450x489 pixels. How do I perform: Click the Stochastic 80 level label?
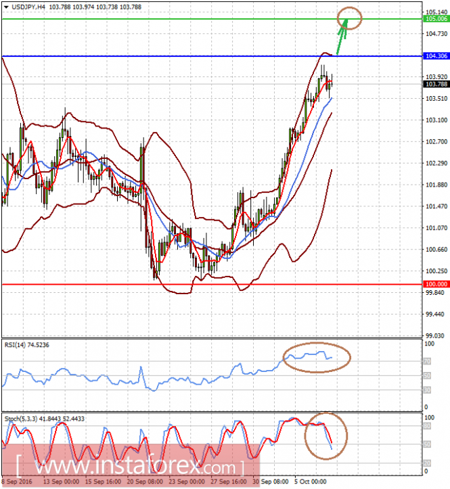click(x=427, y=426)
